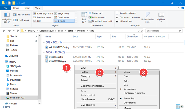Go up one folder level
This screenshot has width=185, height=109.
point(18,31)
